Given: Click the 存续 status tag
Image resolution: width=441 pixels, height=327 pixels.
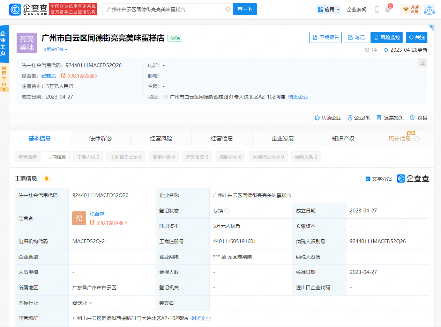Looking at the screenshot, I should point(175,38).
